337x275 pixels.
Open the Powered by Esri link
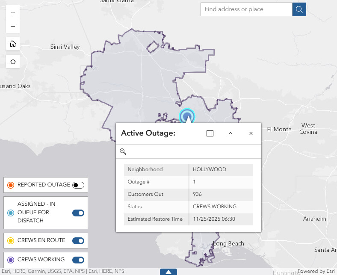pos(316,271)
